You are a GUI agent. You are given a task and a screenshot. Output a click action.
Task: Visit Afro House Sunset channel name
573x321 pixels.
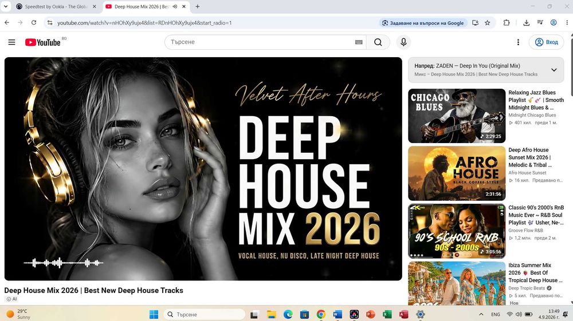tap(527, 173)
